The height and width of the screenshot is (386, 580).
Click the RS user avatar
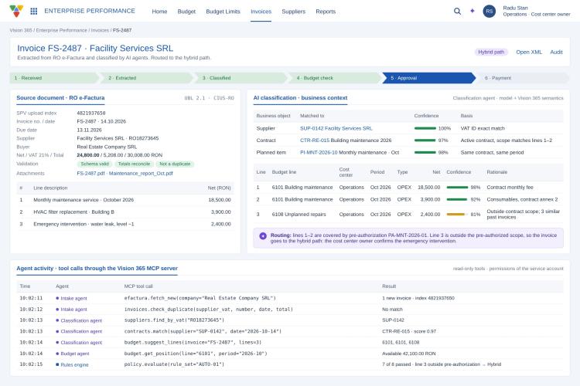pos(489,11)
